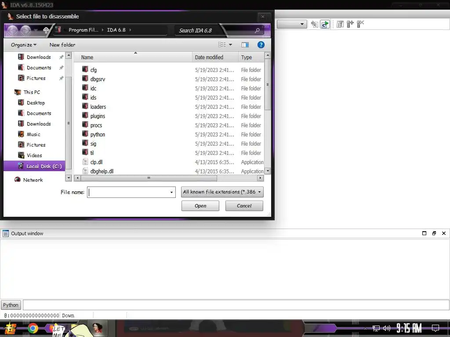450x337 pixels.
Task: Select Music in navigation pane
Action: (33, 134)
